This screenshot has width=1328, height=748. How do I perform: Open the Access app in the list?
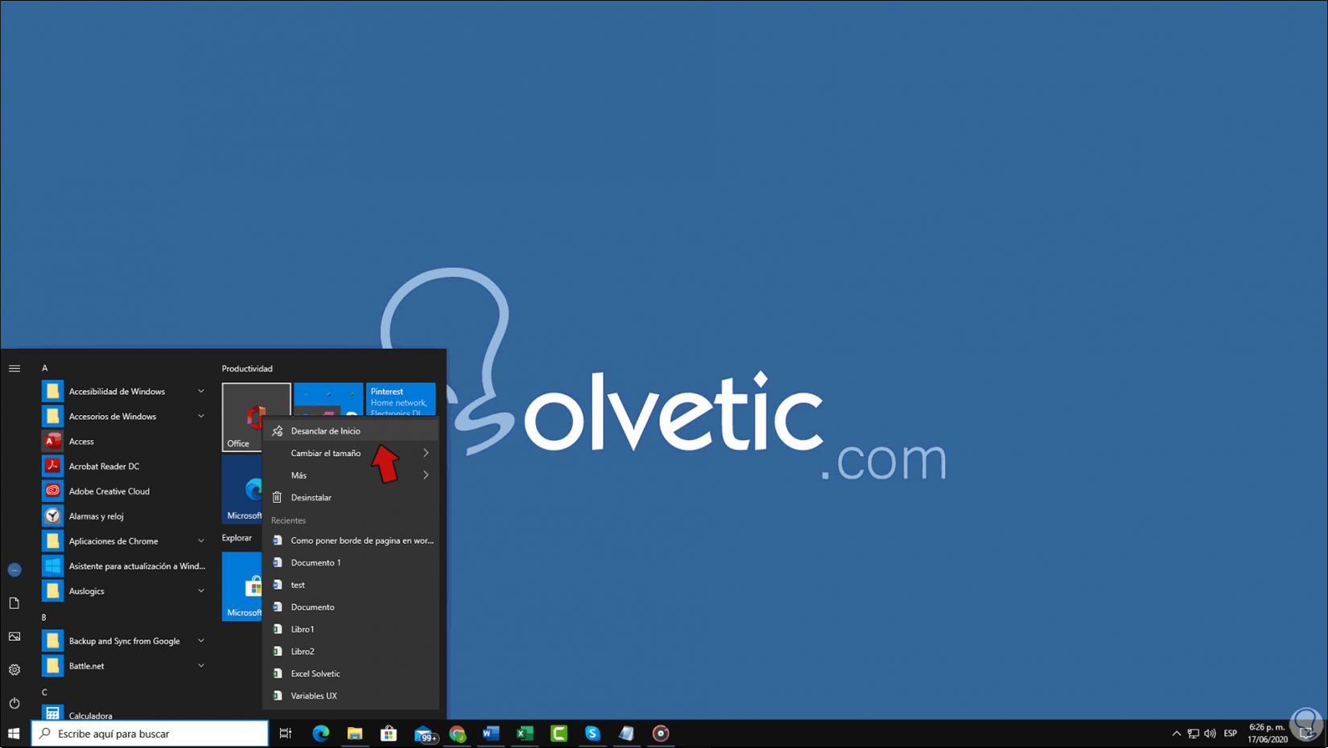pos(125,441)
